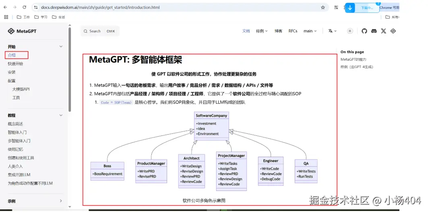Screen dimensions: 428x213
Task: Click the Boss class box in diagram
Action: pyautogui.click(x=107, y=171)
